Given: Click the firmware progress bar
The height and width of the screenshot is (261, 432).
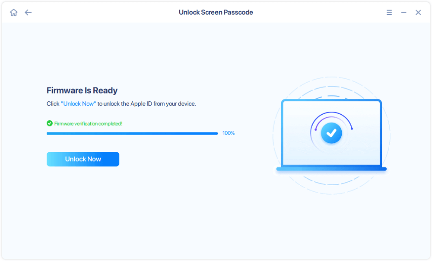Looking at the screenshot, I should pos(132,133).
